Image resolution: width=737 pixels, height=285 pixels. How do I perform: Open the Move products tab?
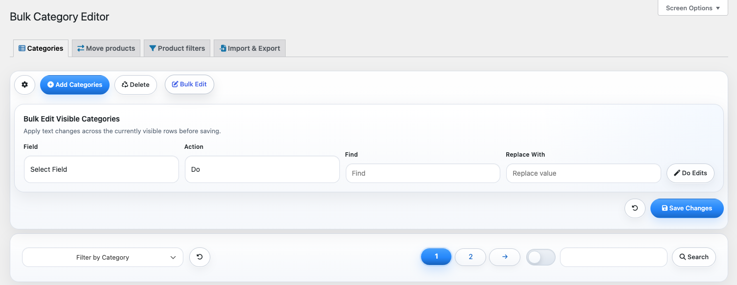106,48
